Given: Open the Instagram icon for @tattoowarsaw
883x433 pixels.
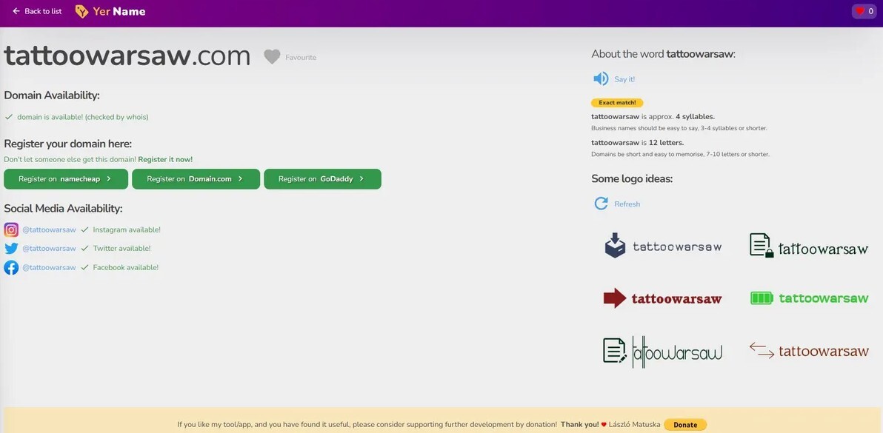Looking at the screenshot, I should point(11,229).
